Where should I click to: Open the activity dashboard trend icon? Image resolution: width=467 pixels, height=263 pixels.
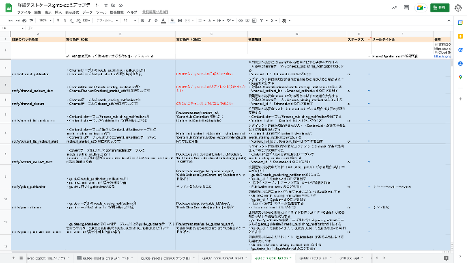point(394,7)
